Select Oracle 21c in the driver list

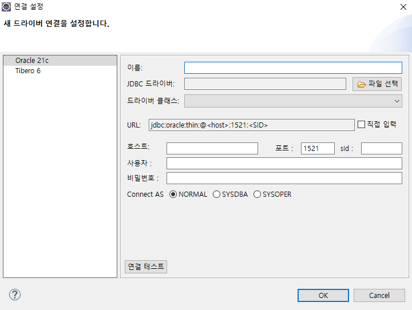click(60, 61)
